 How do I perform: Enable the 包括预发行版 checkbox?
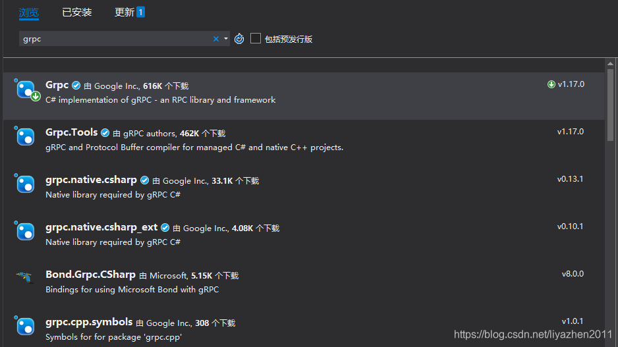click(256, 38)
